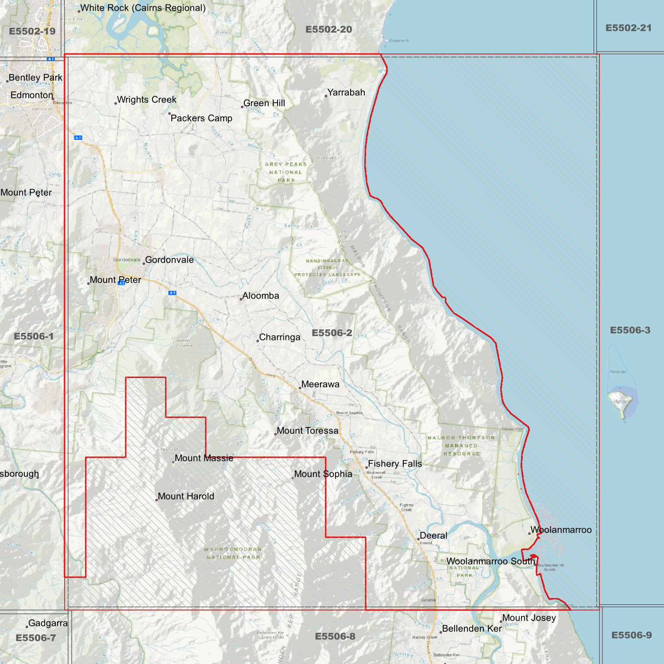664x664 pixels.
Task: Select the E5506-2 map sheet label
Action: pos(332,333)
